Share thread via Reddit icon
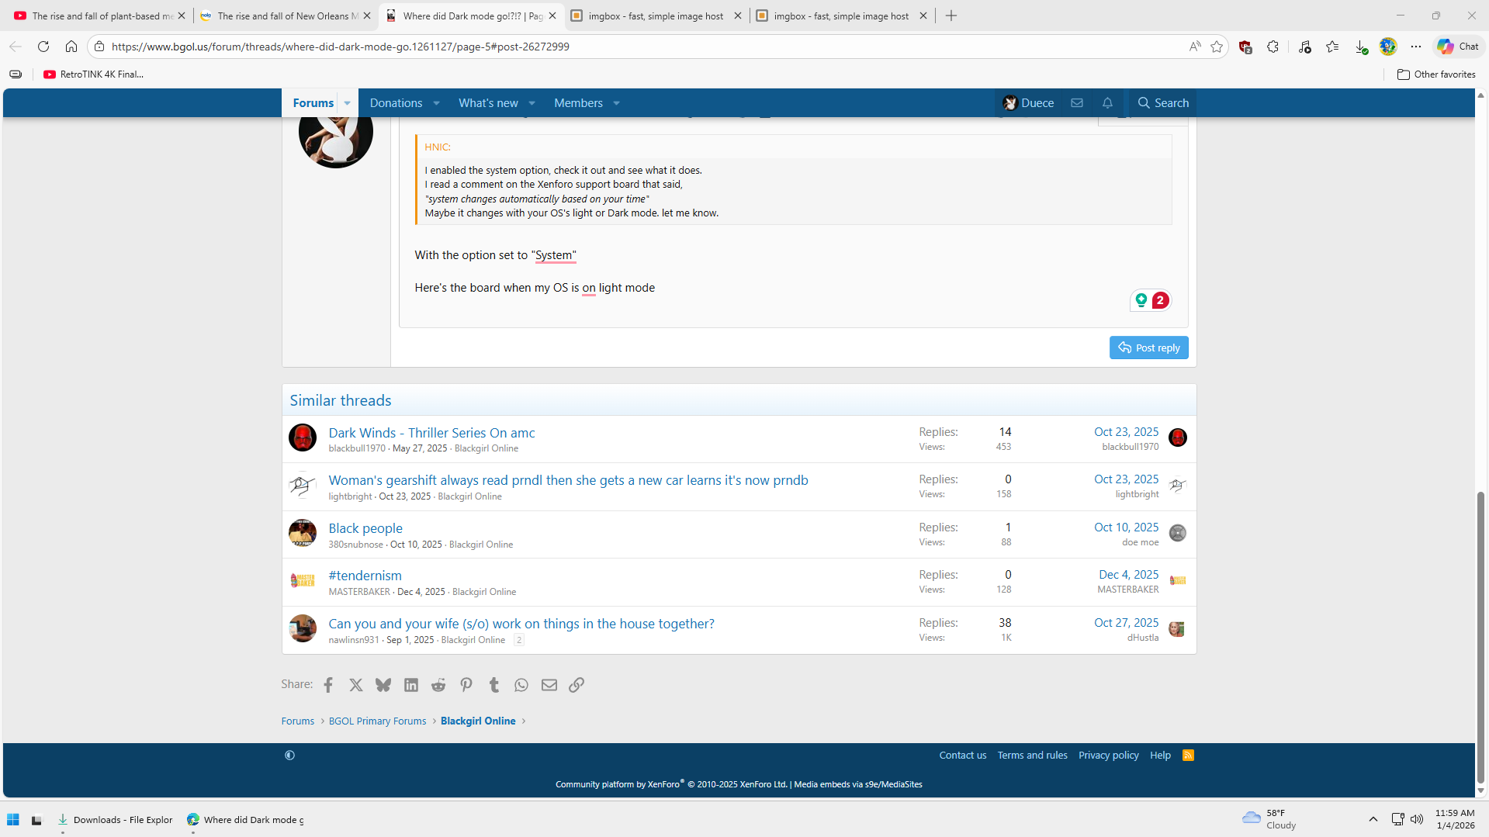1489x837 pixels. point(438,685)
